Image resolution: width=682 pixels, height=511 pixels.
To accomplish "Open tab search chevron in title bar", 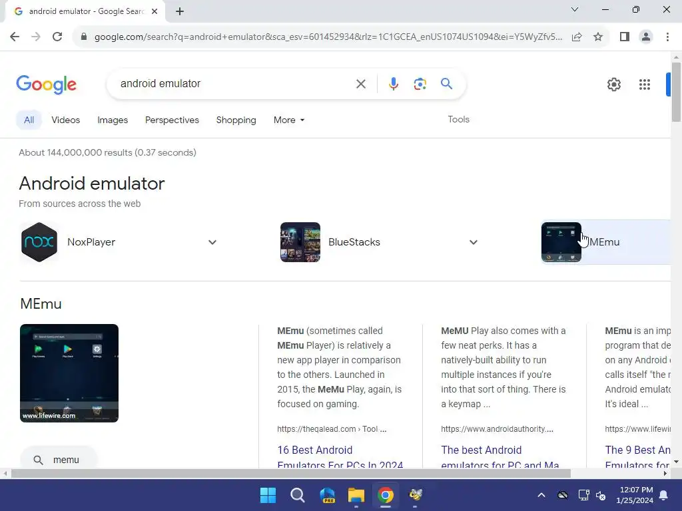I will [575, 9].
